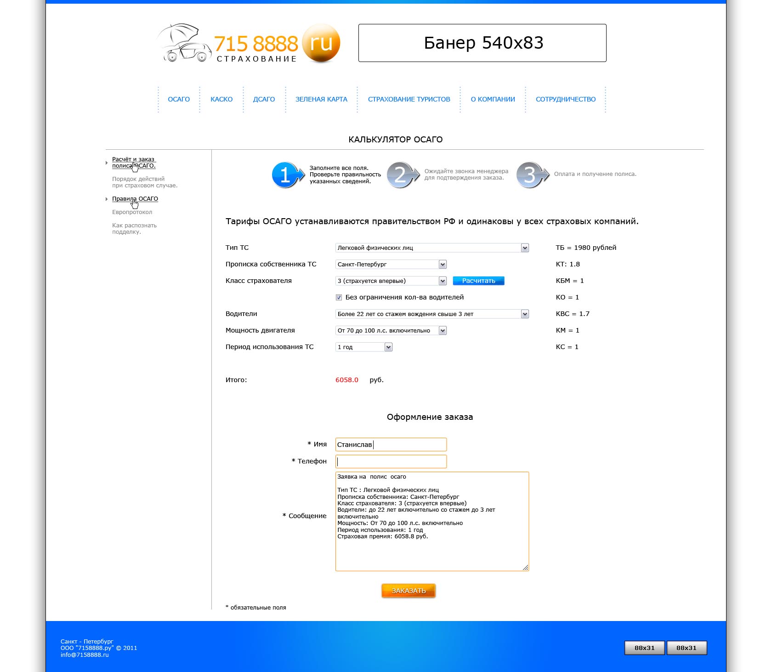The image size is (772, 672).
Task: Click the 'КС = 1' coefficient
Action: (x=567, y=347)
